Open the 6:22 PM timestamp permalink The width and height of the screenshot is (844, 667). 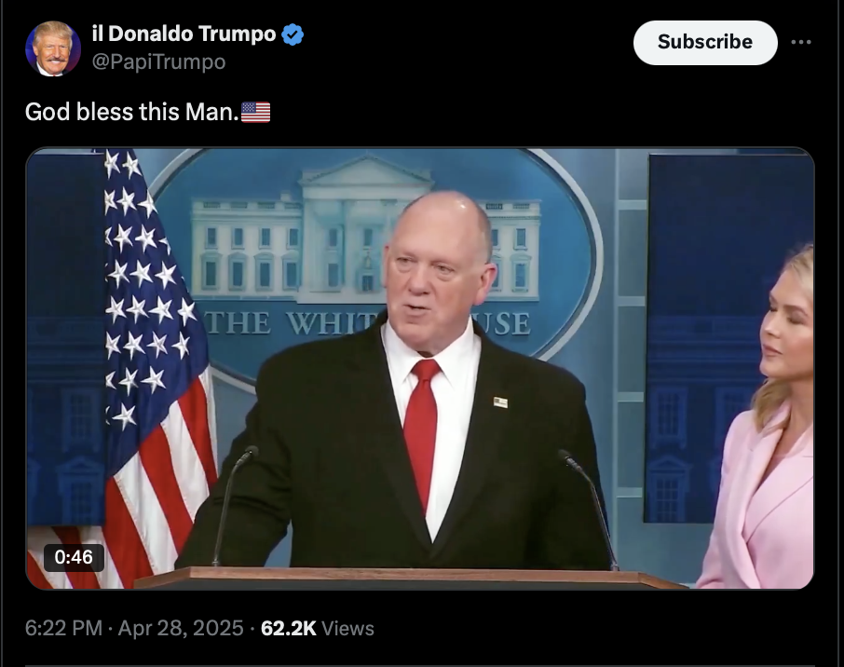pos(63,628)
